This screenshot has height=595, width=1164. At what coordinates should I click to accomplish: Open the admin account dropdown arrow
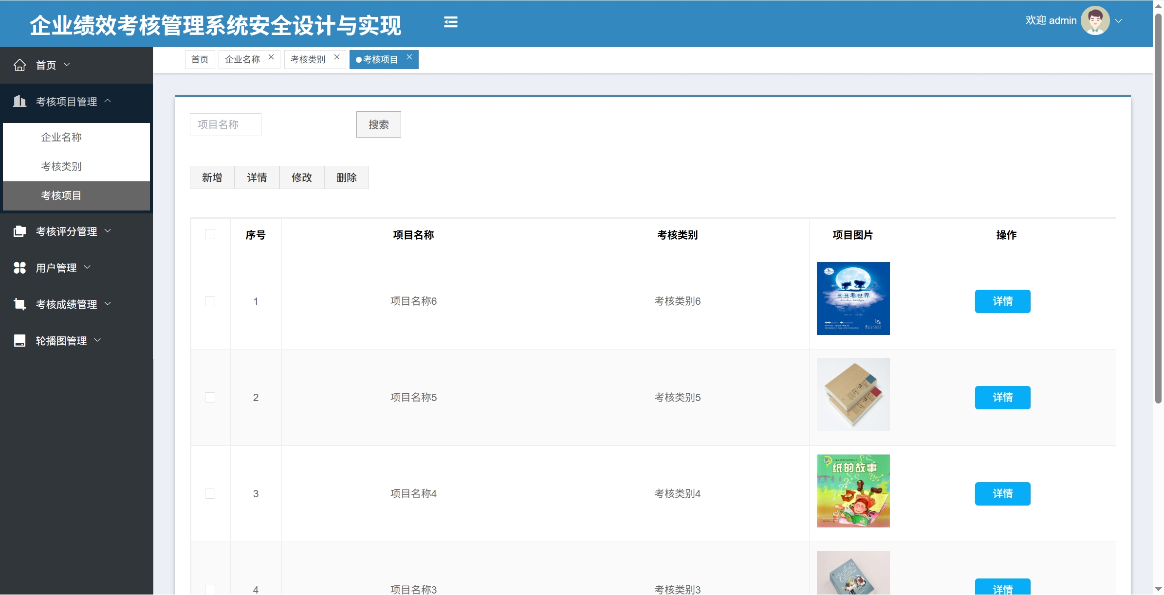pos(1118,21)
